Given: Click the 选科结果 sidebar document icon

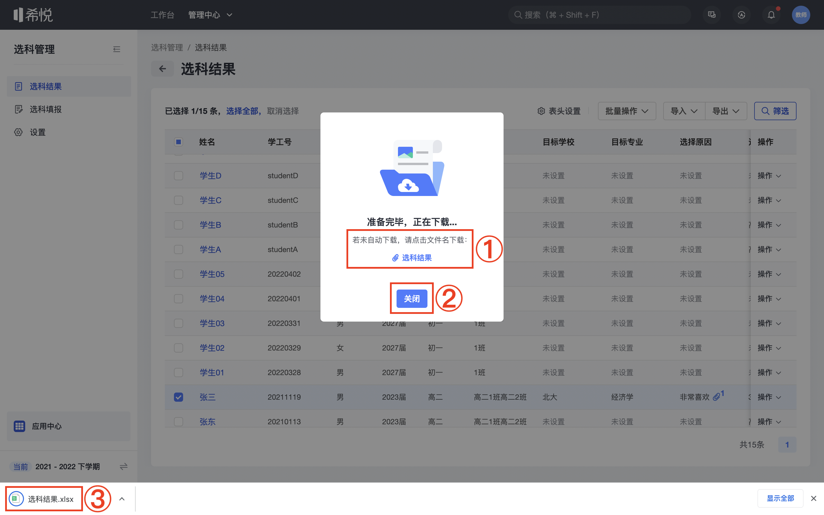Looking at the screenshot, I should [18, 86].
